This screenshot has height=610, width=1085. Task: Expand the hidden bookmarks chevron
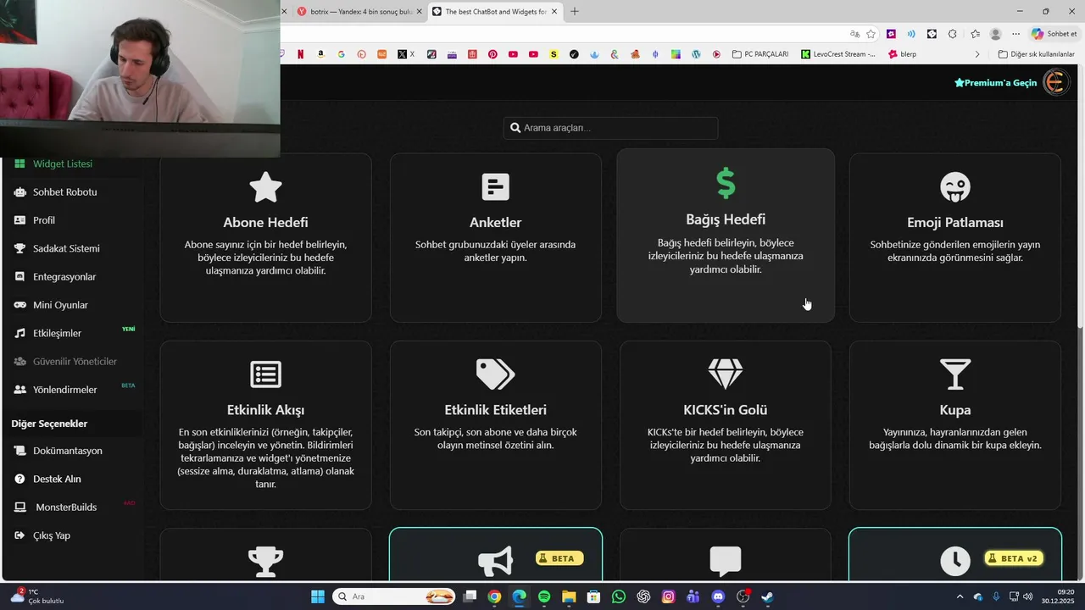[x=977, y=54]
